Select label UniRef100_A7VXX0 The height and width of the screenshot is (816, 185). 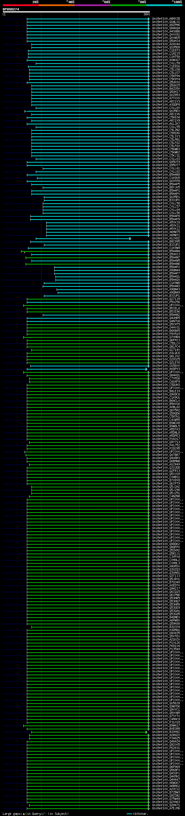coord(166,98)
